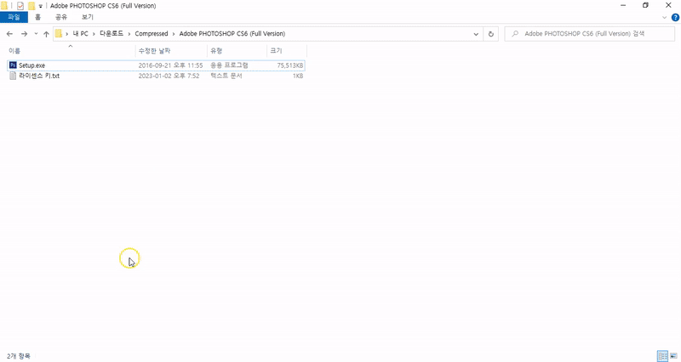Click the folder icon in address bar
The image size is (681, 362).
click(x=59, y=34)
